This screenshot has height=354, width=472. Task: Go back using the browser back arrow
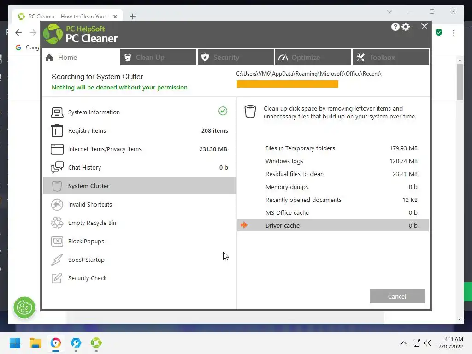(x=18, y=33)
